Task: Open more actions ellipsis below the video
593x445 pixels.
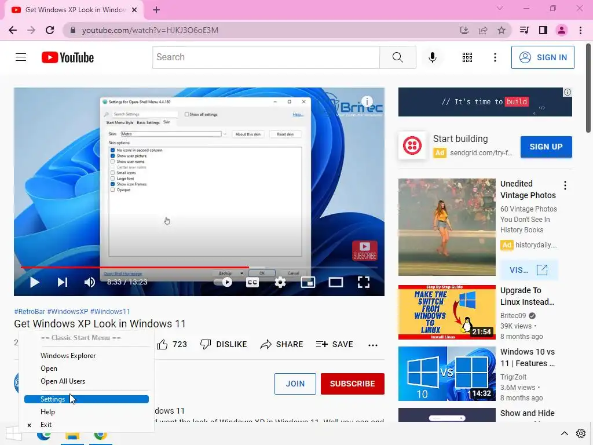Action: 373,345
